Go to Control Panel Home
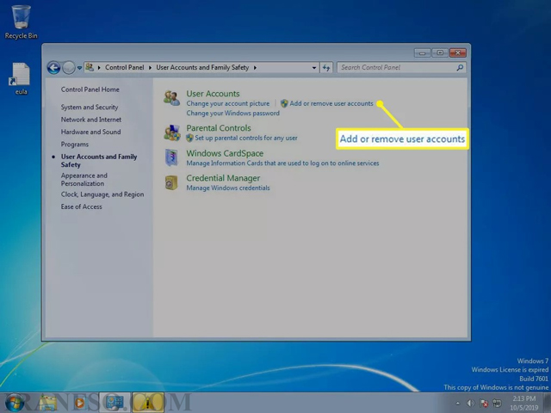This screenshot has height=413, width=551. [90, 89]
